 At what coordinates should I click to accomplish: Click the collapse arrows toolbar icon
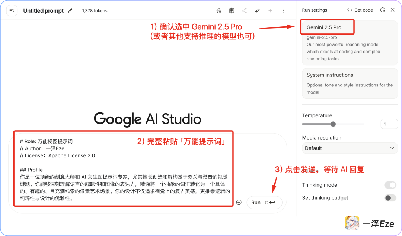click(x=258, y=10)
